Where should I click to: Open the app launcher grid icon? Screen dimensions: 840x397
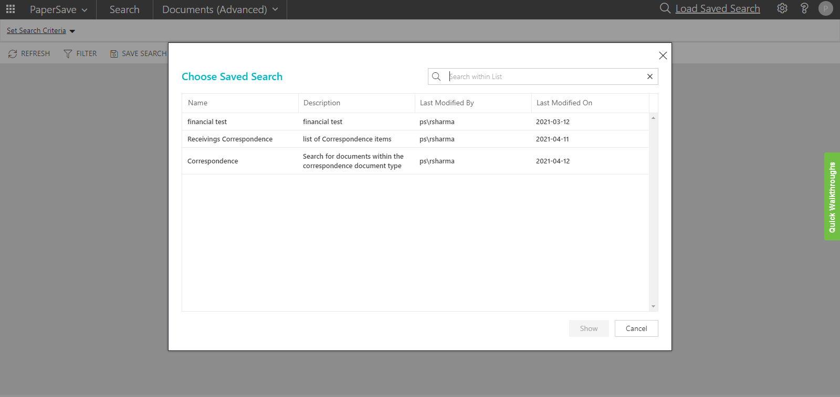(x=10, y=9)
